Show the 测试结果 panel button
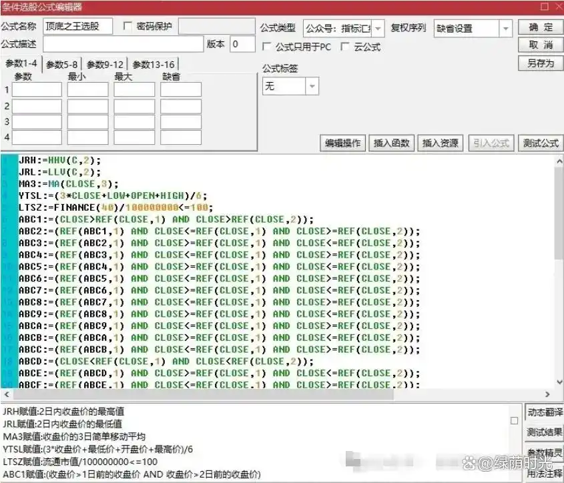The width and height of the screenshot is (564, 483). pos(545,432)
